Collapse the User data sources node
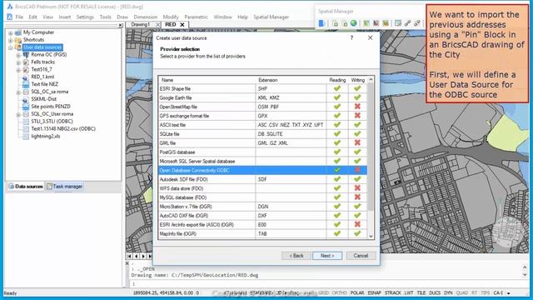The width and height of the screenshot is (533, 300). (11, 47)
